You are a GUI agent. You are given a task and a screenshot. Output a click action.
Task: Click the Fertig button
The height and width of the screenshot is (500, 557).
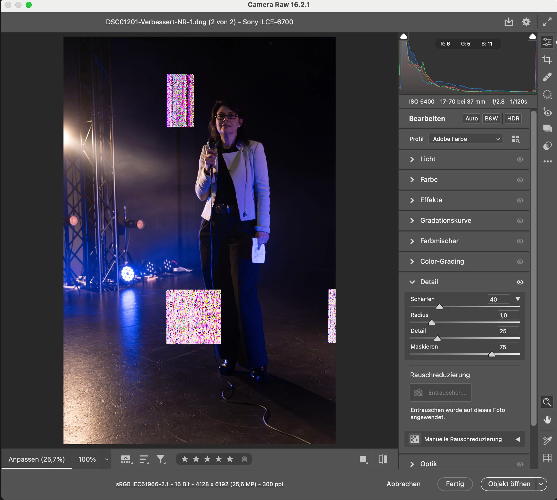pos(455,484)
